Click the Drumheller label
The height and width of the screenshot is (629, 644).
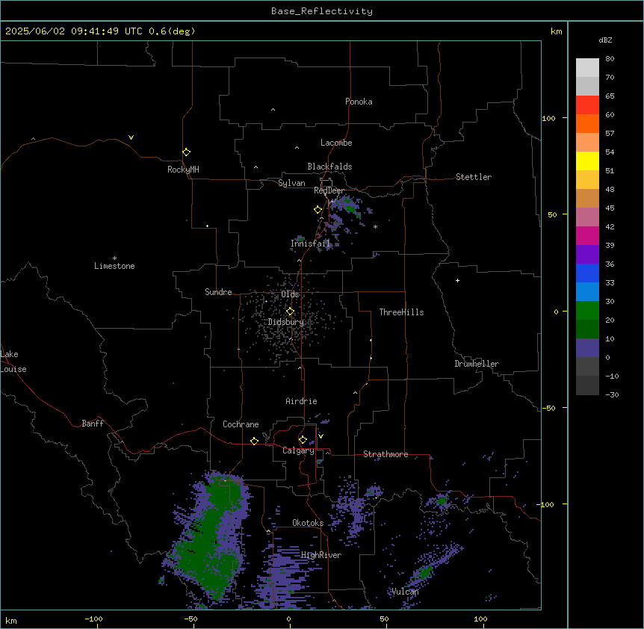[477, 364]
